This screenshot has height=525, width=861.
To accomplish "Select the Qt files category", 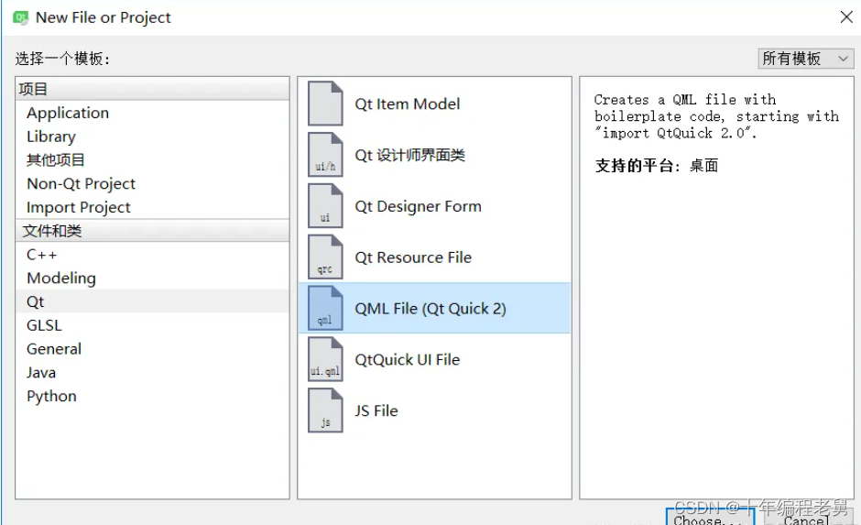I will [x=152, y=301].
